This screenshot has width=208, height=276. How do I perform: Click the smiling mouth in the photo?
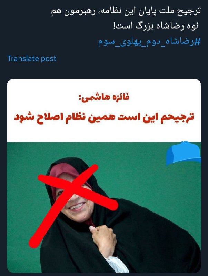pyautogui.click(x=77, y=206)
